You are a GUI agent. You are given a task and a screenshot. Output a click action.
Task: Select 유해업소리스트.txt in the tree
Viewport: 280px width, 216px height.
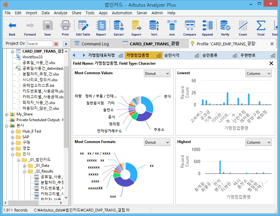click(38, 86)
